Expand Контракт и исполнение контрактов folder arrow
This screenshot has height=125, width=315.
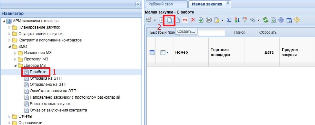(9, 40)
